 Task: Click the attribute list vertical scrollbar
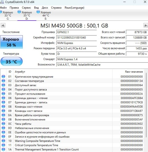coord(146,105)
